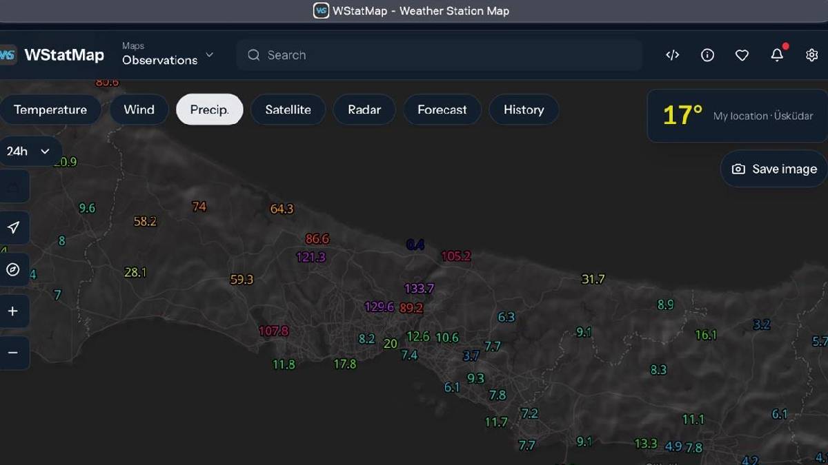828x465 pixels.
Task: Zoom in with the plus button
Action: point(13,311)
